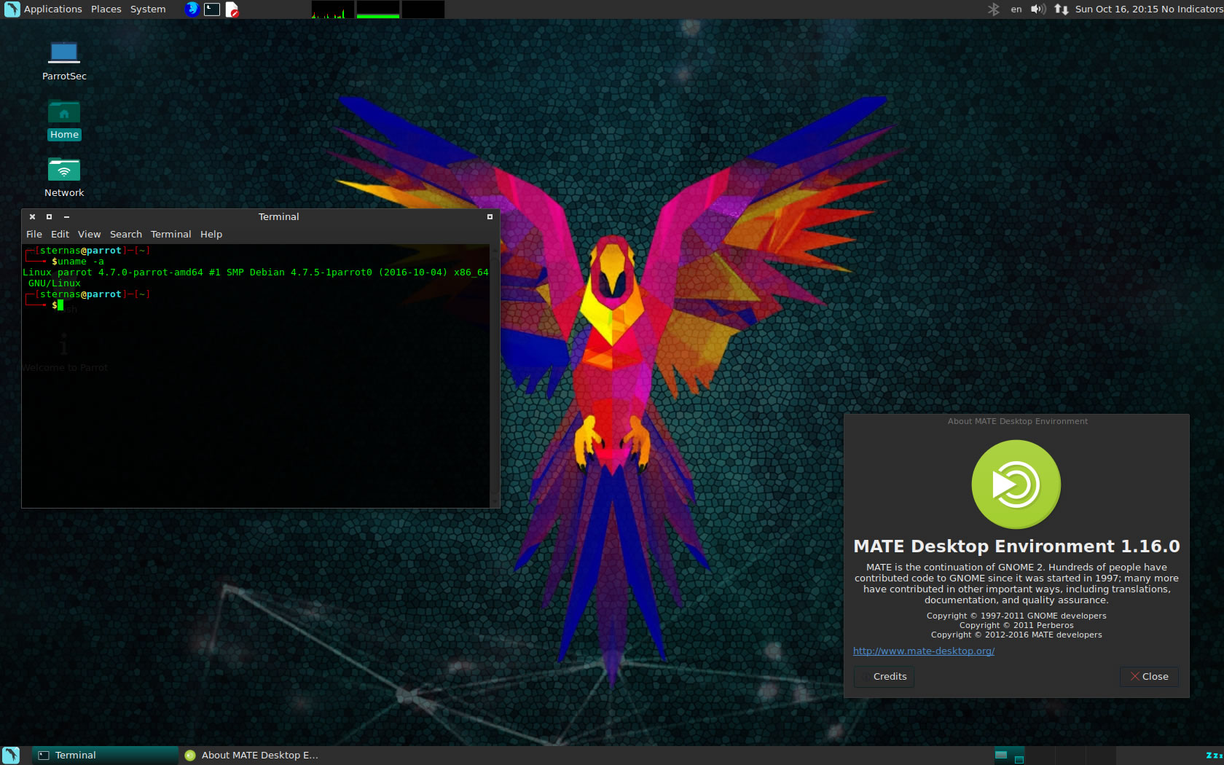This screenshot has width=1224, height=765.
Task: Launch the web browser from top panel
Action: click(192, 9)
